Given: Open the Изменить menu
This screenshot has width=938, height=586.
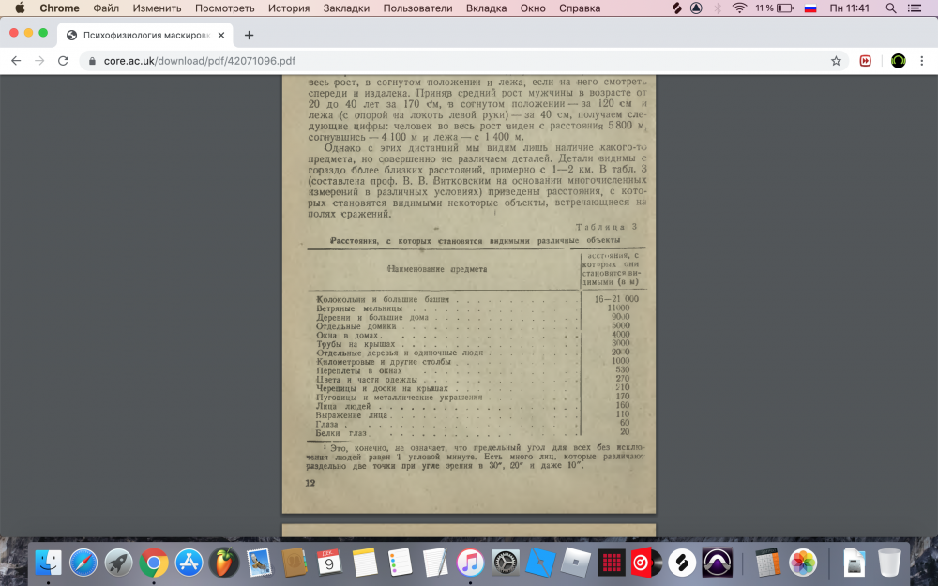Looking at the screenshot, I should click(x=157, y=8).
